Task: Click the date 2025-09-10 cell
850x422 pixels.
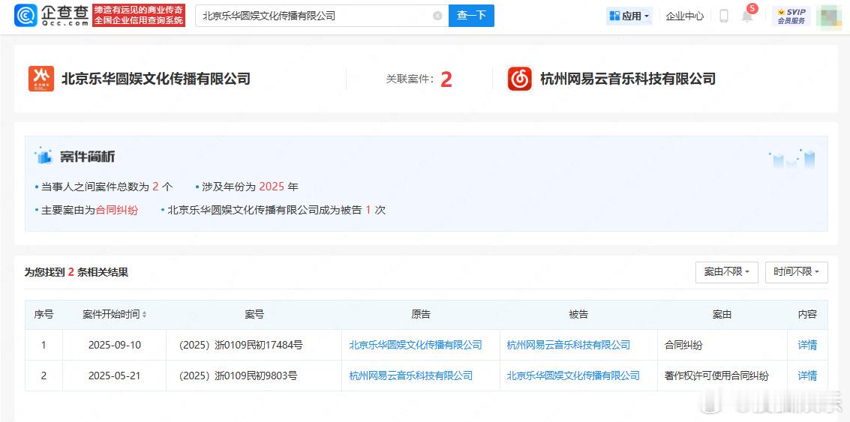Action: [114, 345]
